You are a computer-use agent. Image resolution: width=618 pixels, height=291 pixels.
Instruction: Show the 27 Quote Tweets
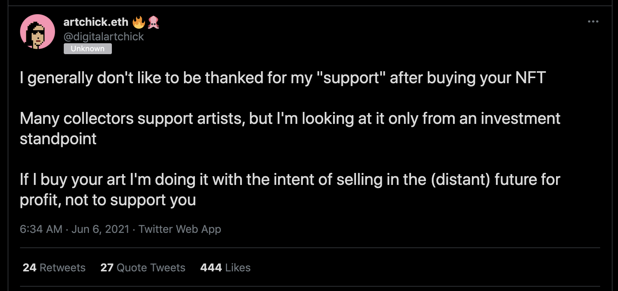143,268
